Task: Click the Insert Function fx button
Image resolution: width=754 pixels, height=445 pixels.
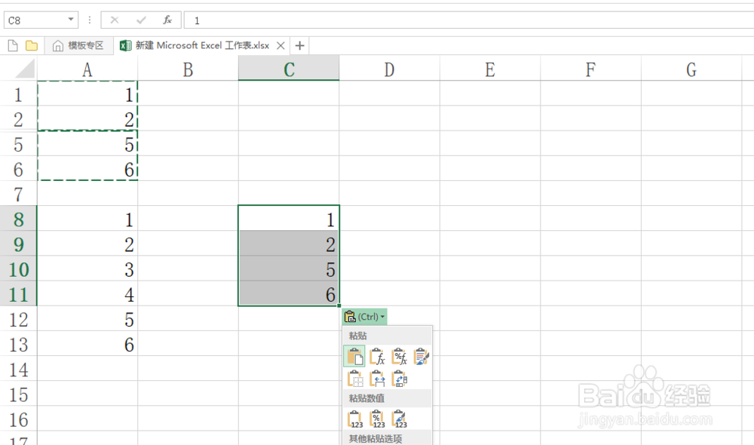Action: click(x=167, y=20)
